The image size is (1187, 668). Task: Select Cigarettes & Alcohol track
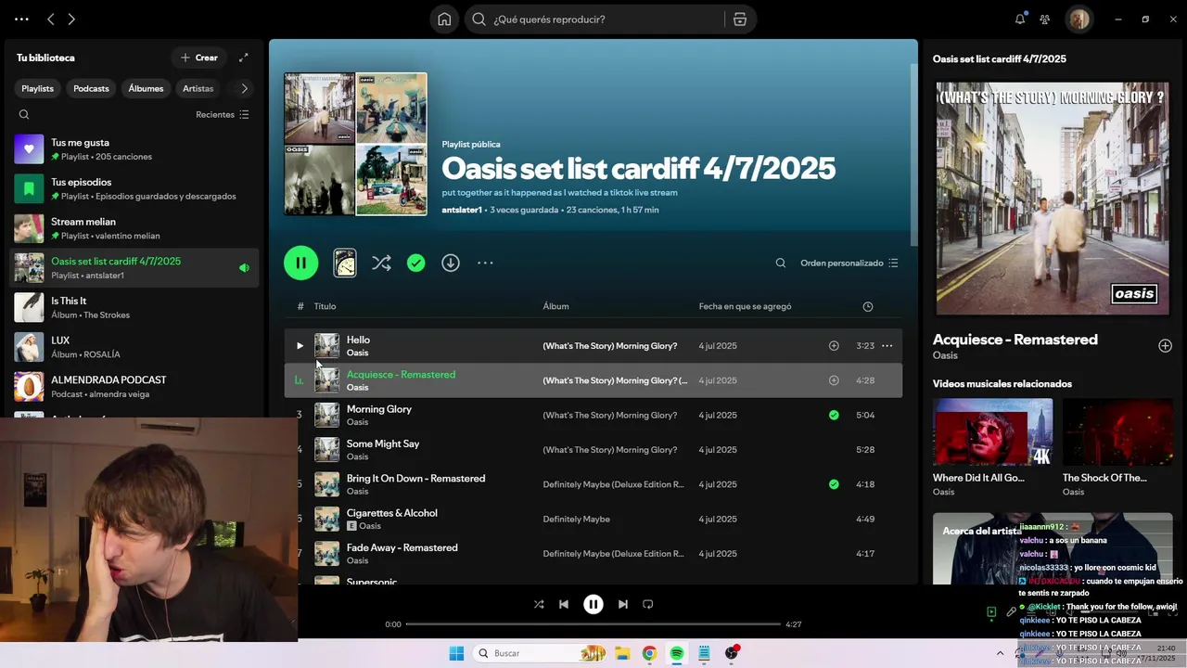[x=391, y=513]
